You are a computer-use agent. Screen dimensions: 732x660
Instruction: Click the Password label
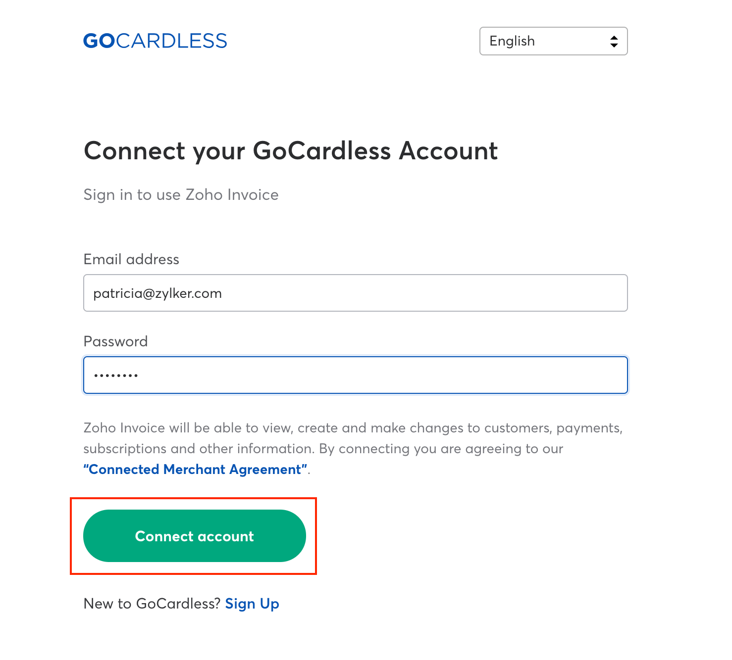pyautogui.click(x=115, y=341)
